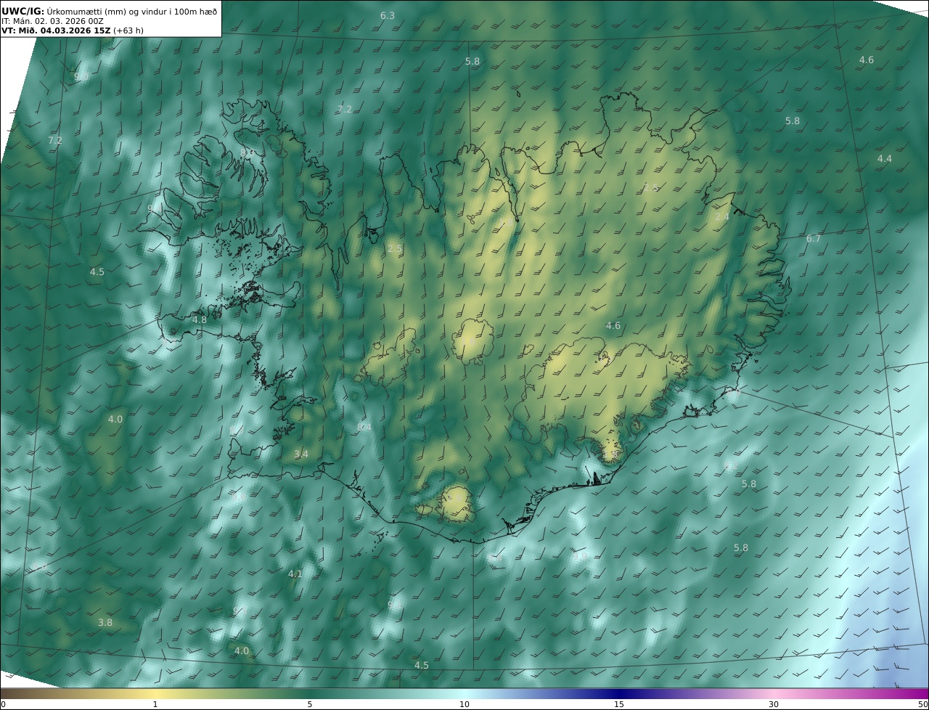Click the 'UWC/IG: Úrkomumætti (mm)' title line
The image size is (929, 710).
(110, 11)
